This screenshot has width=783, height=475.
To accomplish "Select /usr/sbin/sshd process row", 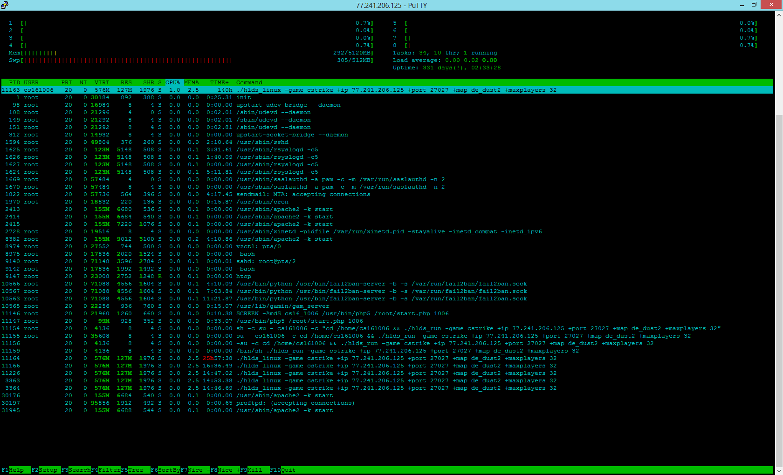I will 387,142.
